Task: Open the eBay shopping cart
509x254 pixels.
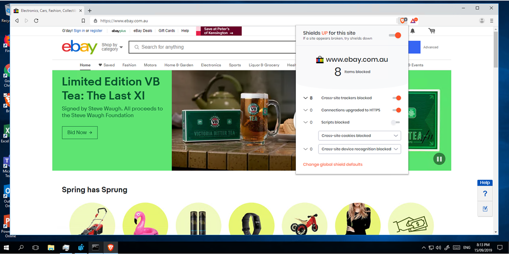Action: tap(431, 31)
